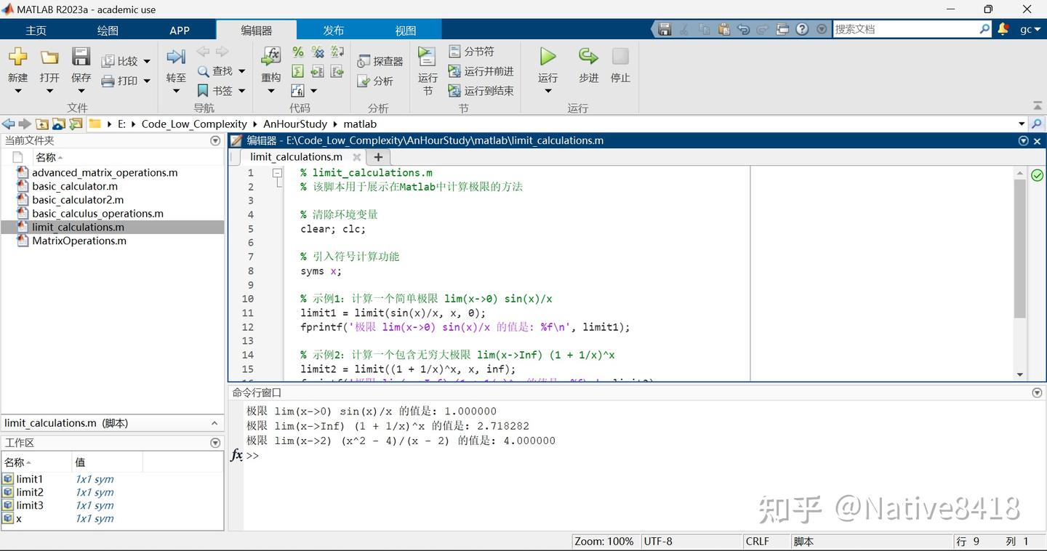Click the 搜索文档 search field
This screenshot has height=551, width=1047.
(909, 28)
